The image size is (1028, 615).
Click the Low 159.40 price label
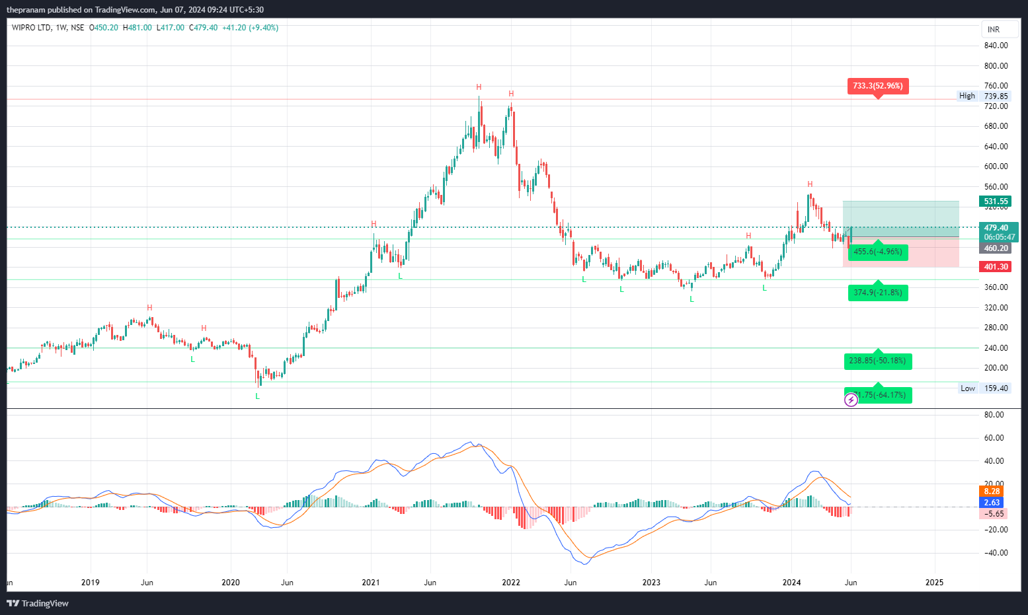point(984,388)
